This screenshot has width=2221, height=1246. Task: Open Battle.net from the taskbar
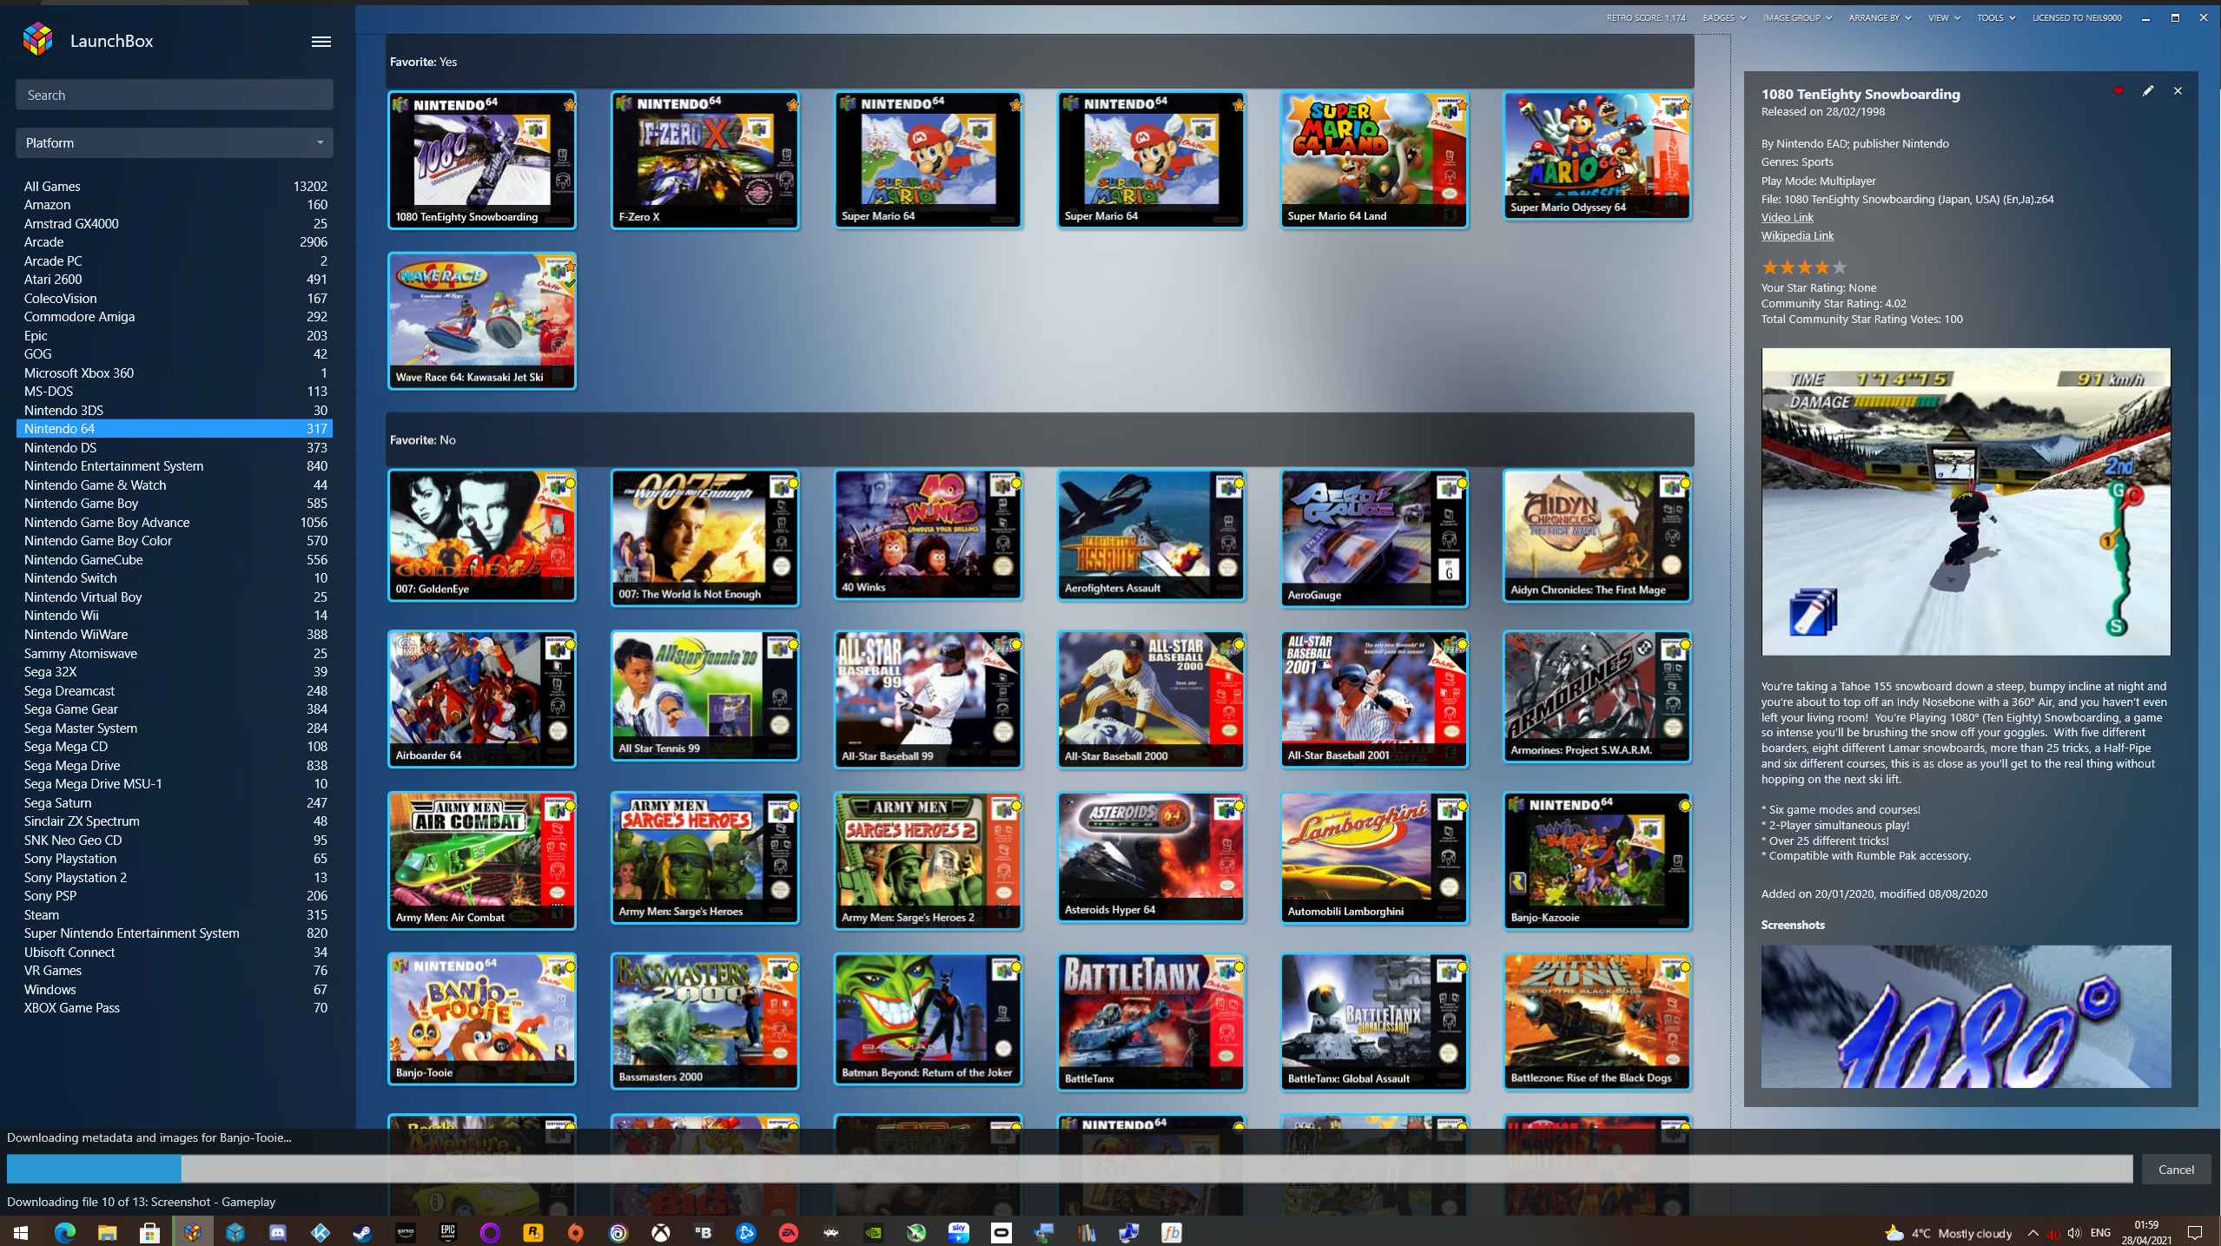pos(745,1232)
